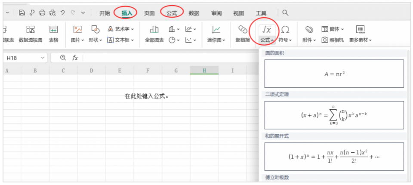The height and width of the screenshot is (185, 413).
Task: Undo the last action
Action: click(x=62, y=12)
